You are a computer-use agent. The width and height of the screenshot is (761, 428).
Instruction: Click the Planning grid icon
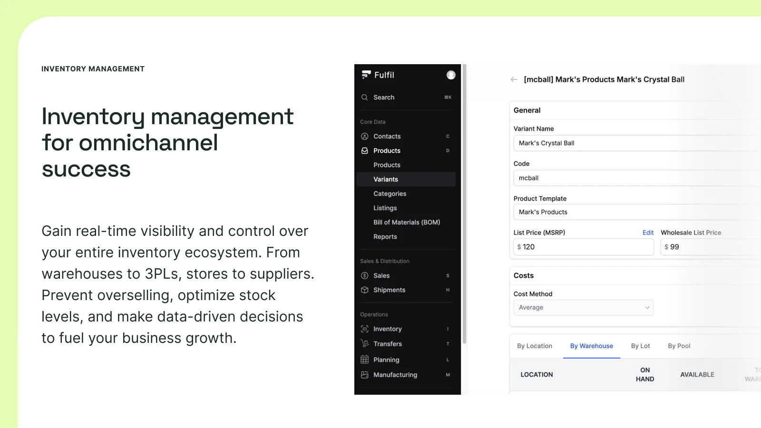[365, 360]
